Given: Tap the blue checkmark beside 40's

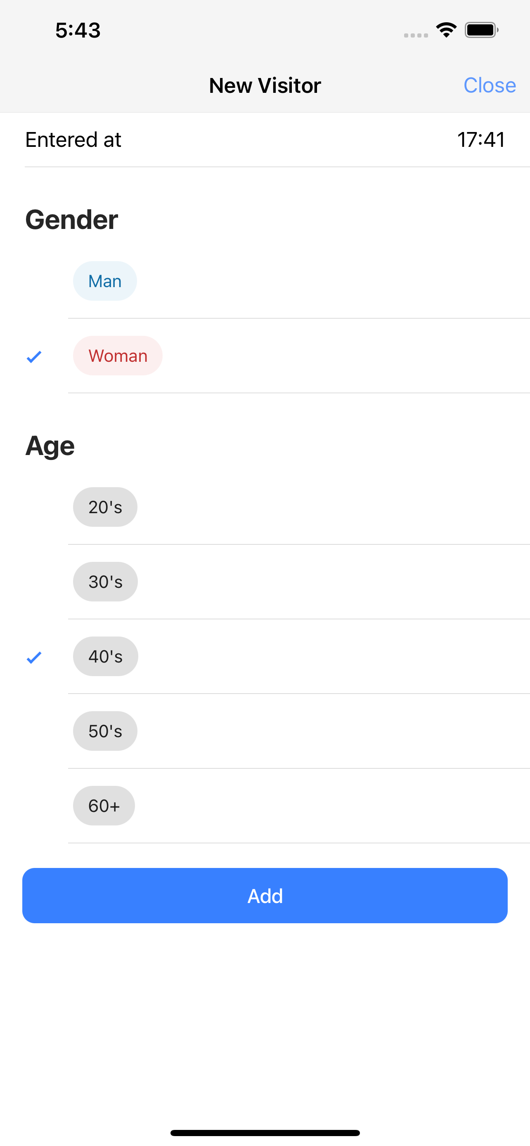Looking at the screenshot, I should [34, 657].
